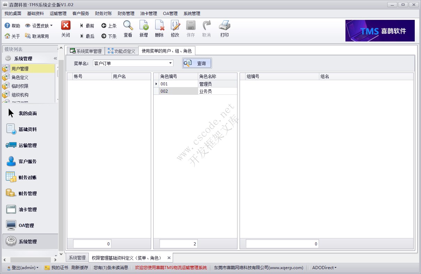Switch to bottom 系统管理 document tab
Screen dimensions: 421x274
point(77,258)
